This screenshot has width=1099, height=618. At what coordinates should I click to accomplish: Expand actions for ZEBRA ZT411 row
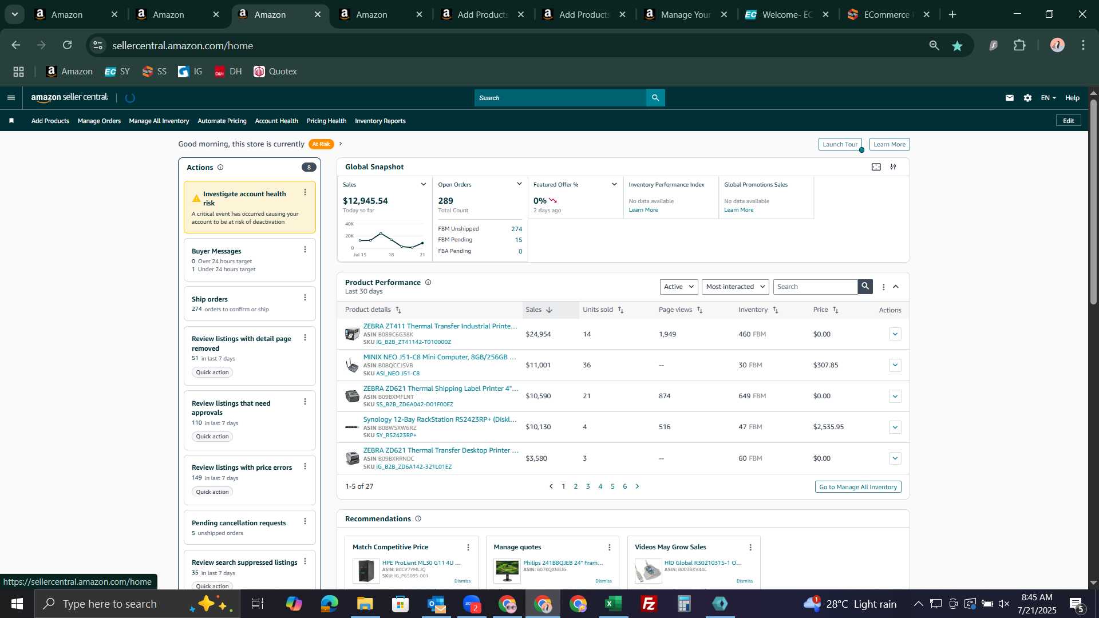(895, 334)
